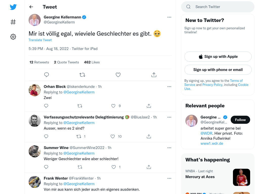Reply to Georgine Kellermann's main tweet
The height and width of the screenshot is (194, 259).
[47, 75]
